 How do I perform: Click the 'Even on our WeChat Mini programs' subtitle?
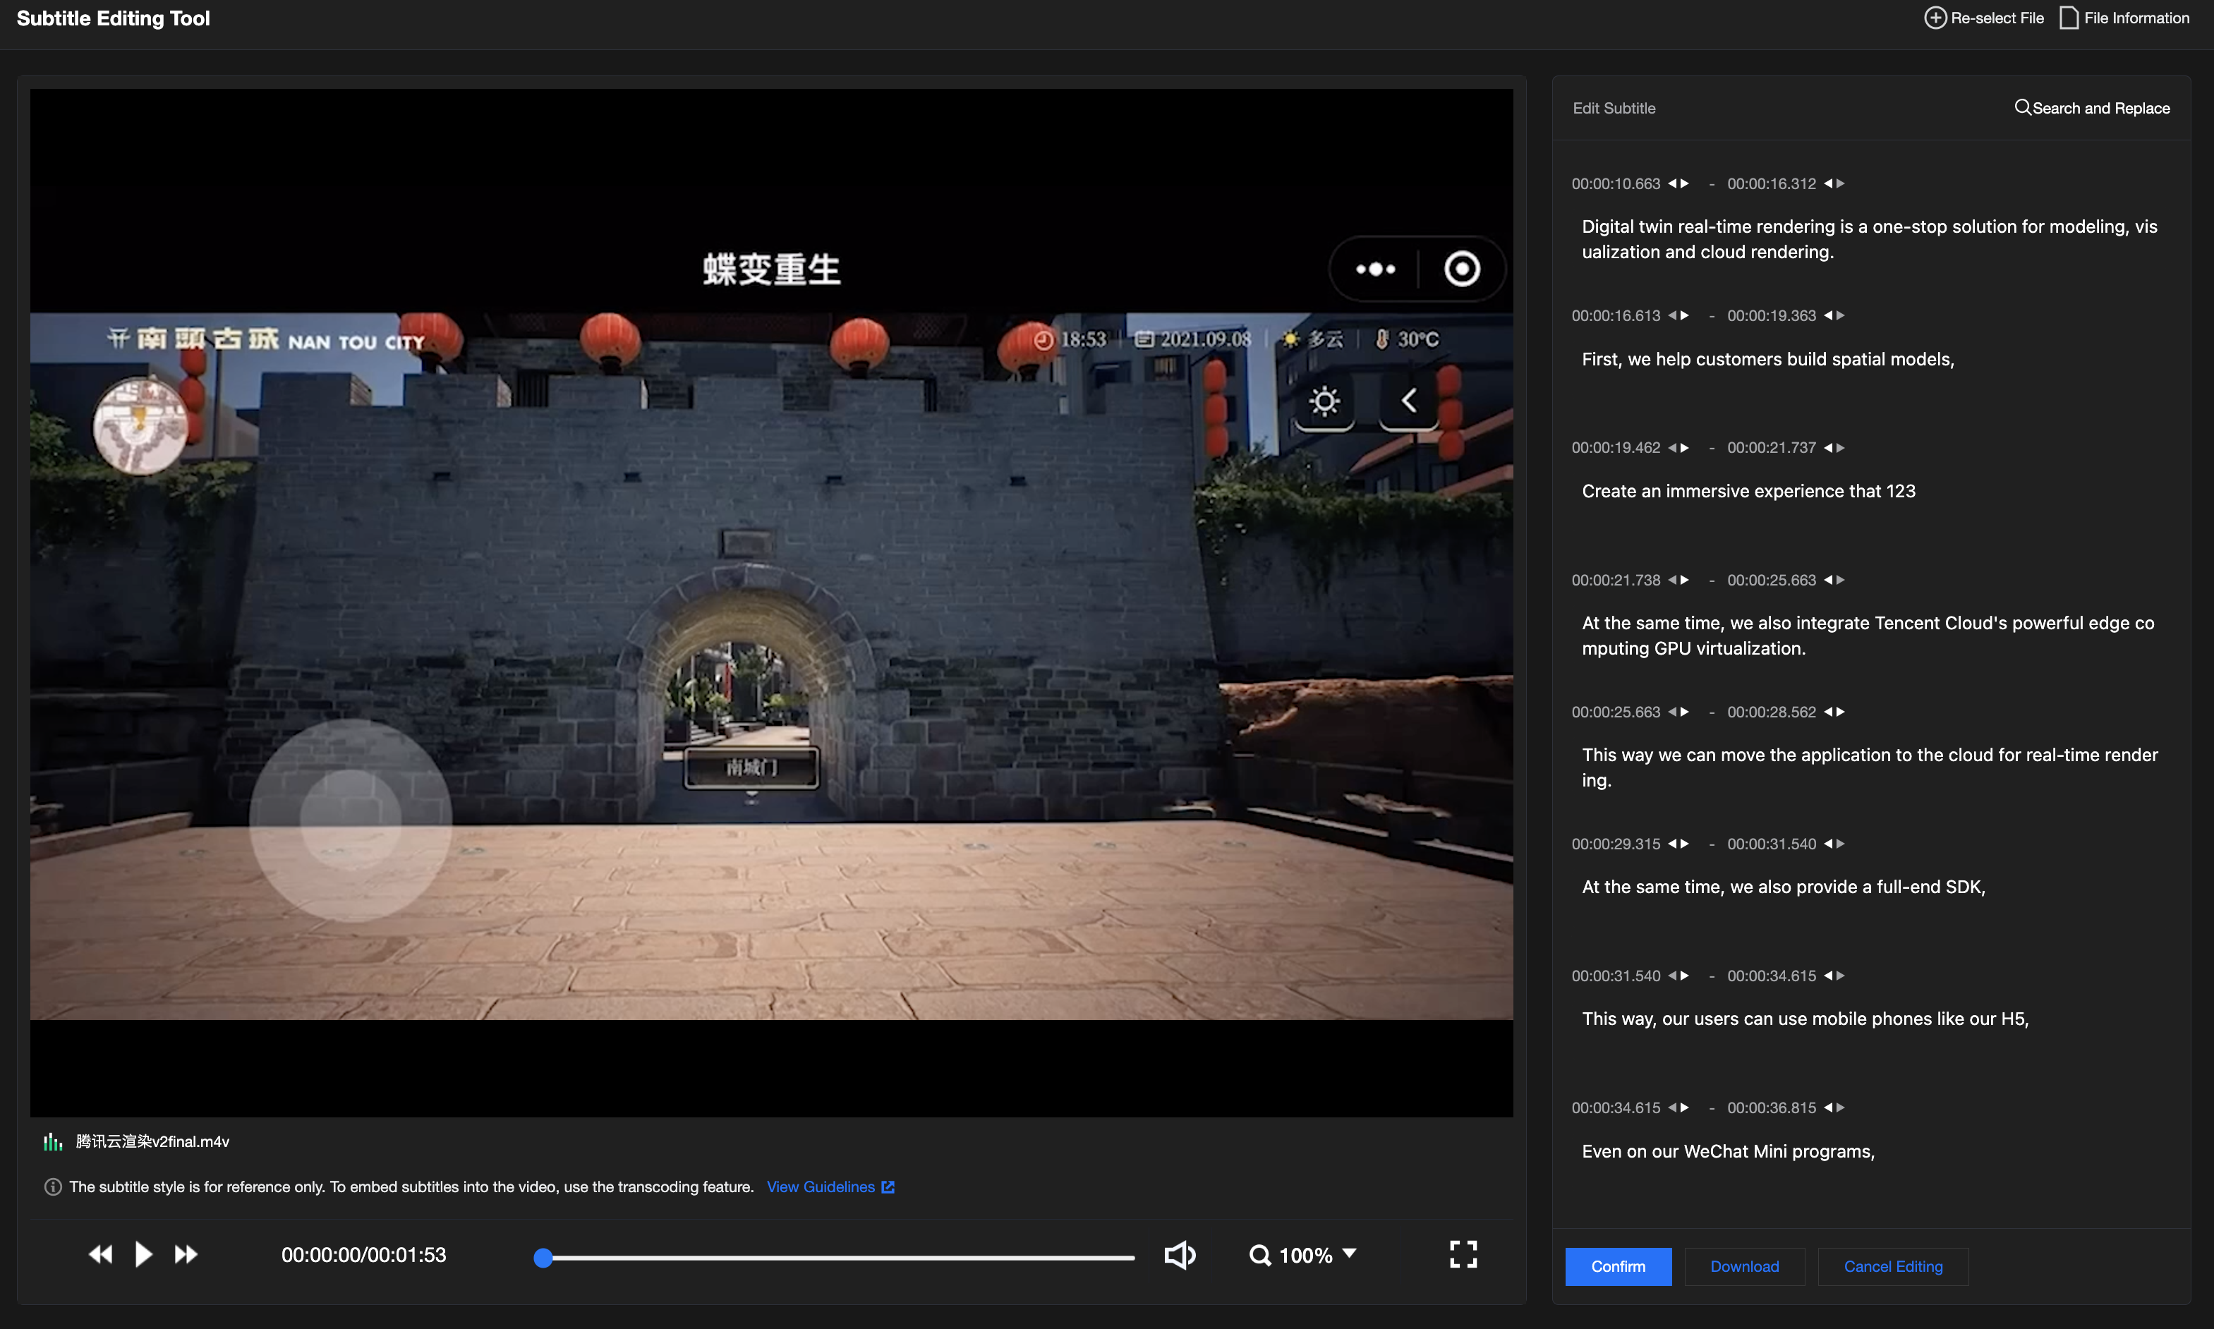(x=1728, y=1151)
